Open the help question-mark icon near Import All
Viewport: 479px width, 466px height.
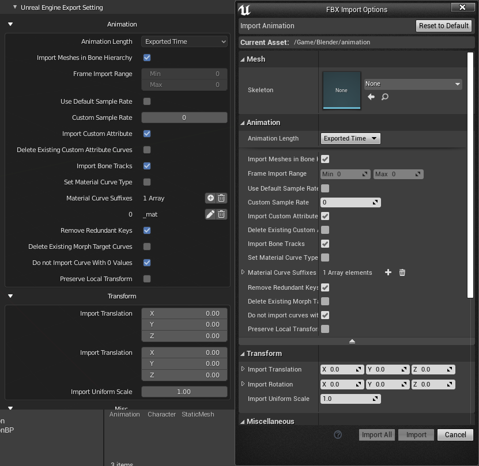click(x=338, y=435)
